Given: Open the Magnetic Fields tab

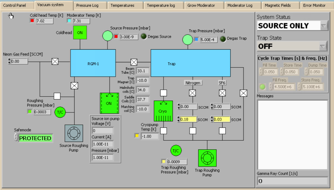Looking at the screenshot, I should pyautogui.click(x=277, y=5).
